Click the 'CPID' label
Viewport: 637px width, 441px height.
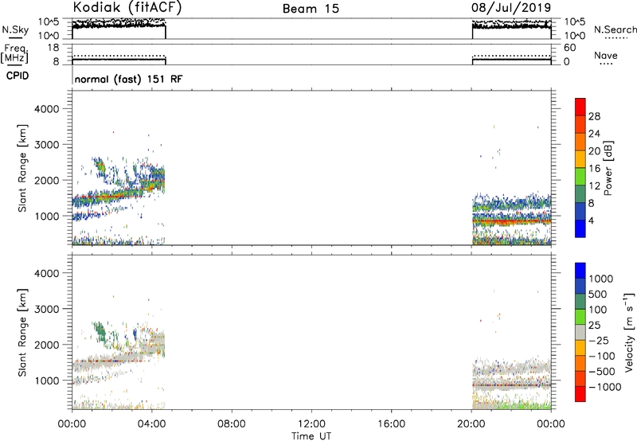tap(18, 76)
